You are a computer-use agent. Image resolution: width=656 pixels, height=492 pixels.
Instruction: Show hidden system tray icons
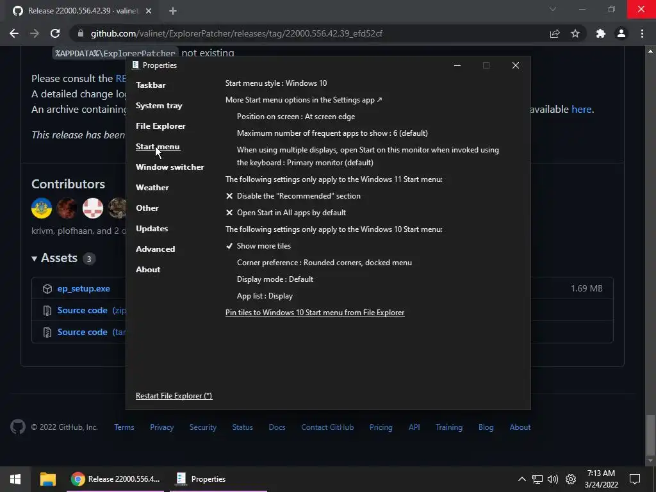tap(521, 479)
